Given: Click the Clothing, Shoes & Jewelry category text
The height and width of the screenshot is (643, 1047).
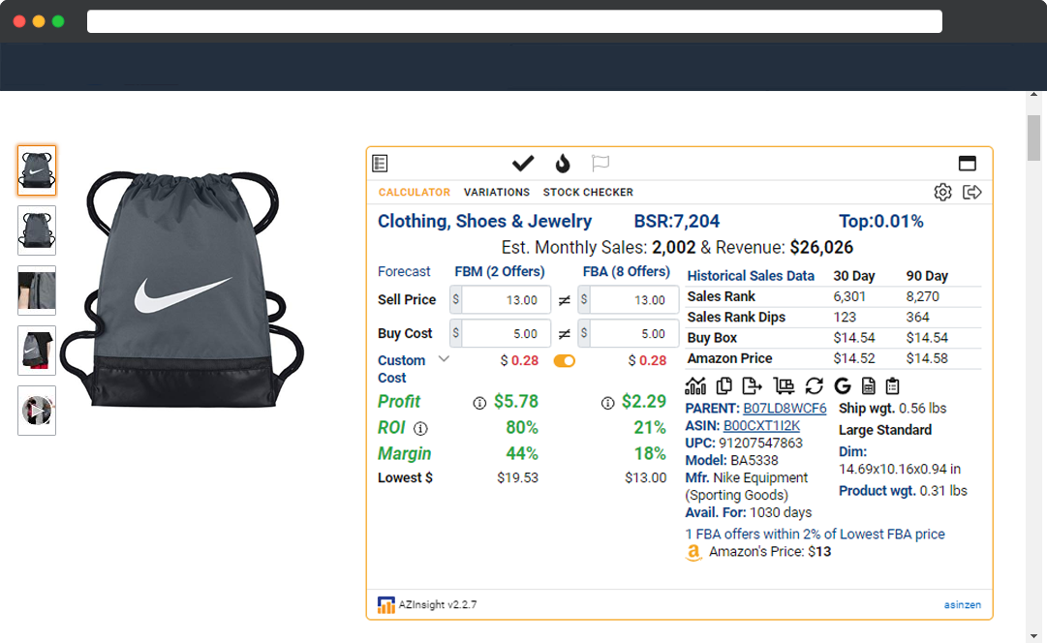Looking at the screenshot, I should pos(485,221).
